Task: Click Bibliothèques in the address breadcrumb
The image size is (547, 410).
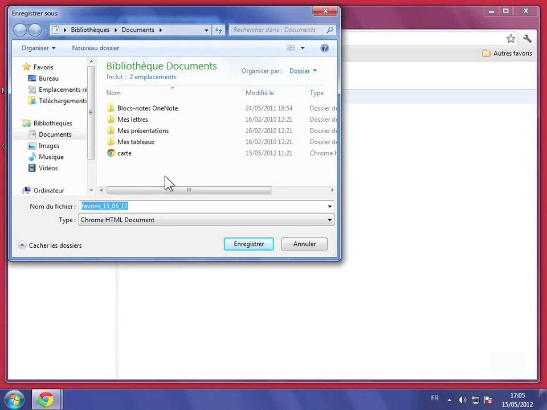Action: (x=90, y=30)
